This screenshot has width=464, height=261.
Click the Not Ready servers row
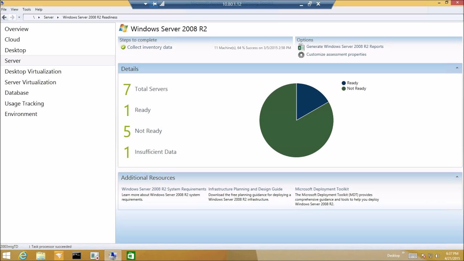click(x=142, y=131)
